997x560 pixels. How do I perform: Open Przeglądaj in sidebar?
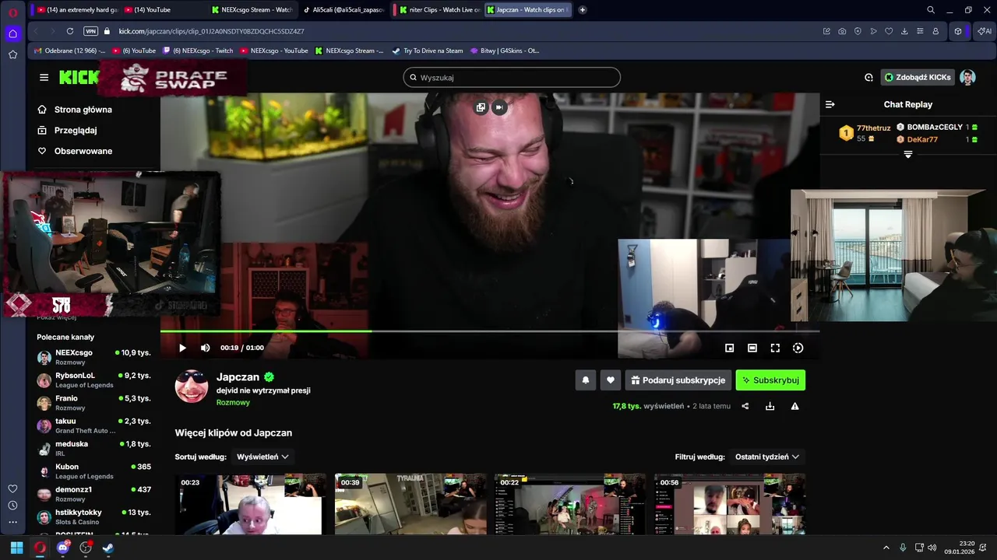pyautogui.click(x=67, y=131)
